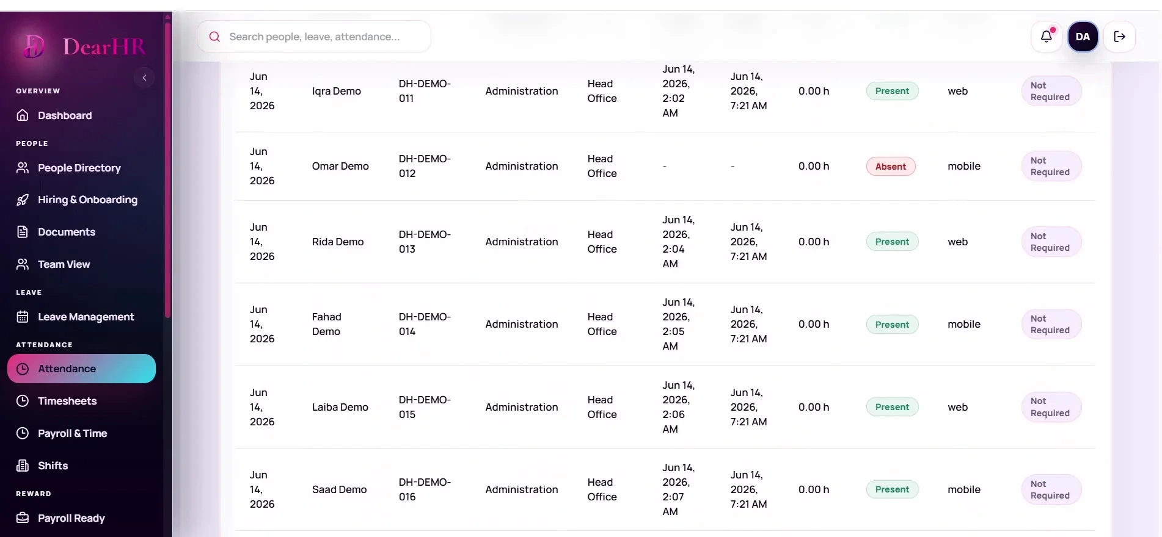Screen dimensions: 1162x537
Task: Select the Attendance menu item
Action: click(x=82, y=369)
